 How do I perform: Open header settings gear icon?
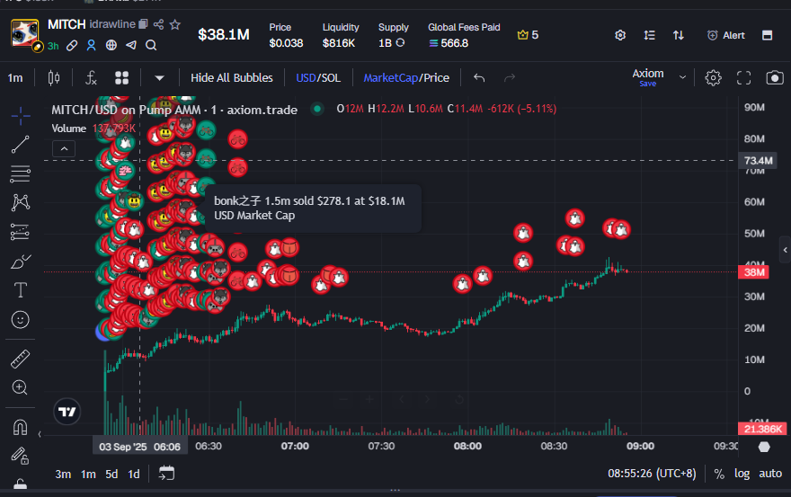click(620, 35)
